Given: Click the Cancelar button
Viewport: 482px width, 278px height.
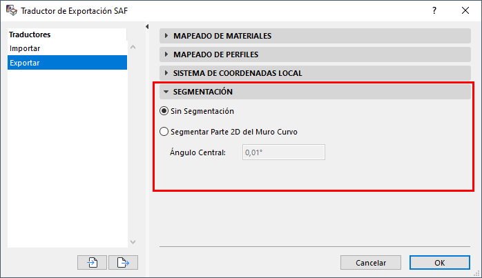Looking at the screenshot, I should (x=371, y=263).
